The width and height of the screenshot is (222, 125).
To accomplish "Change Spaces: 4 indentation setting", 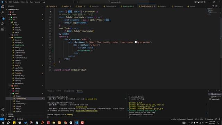I will (x=190, y=119).
